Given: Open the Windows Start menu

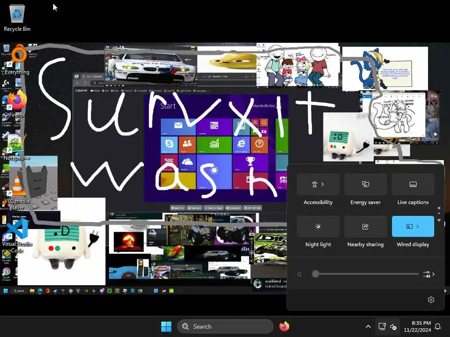Looking at the screenshot, I should point(166,326).
